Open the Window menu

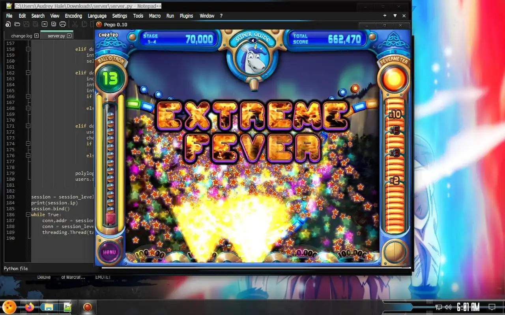(x=207, y=16)
